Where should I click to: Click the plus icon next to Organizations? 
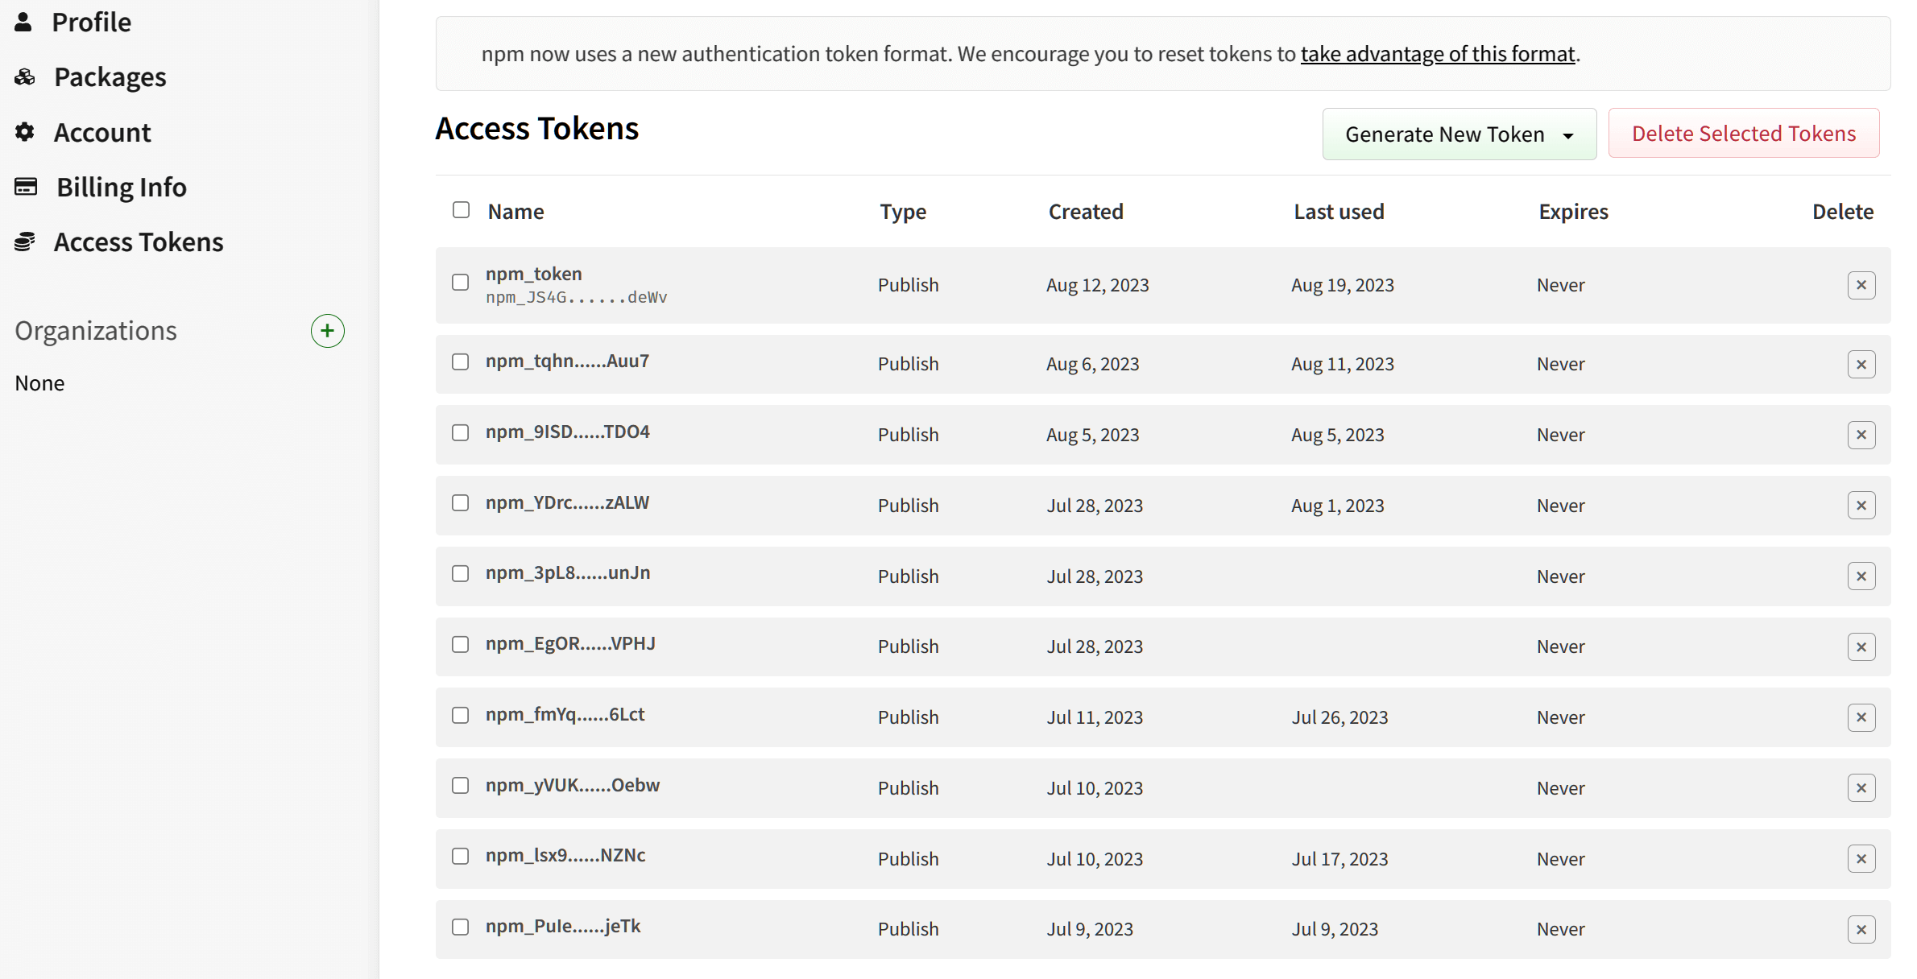(327, 330)
